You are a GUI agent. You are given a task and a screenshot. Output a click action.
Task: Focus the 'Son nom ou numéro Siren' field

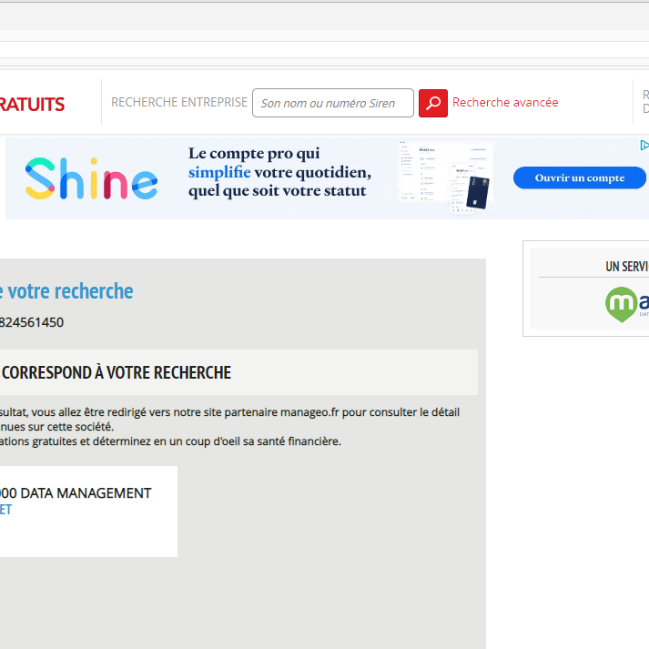click(332, 103)
